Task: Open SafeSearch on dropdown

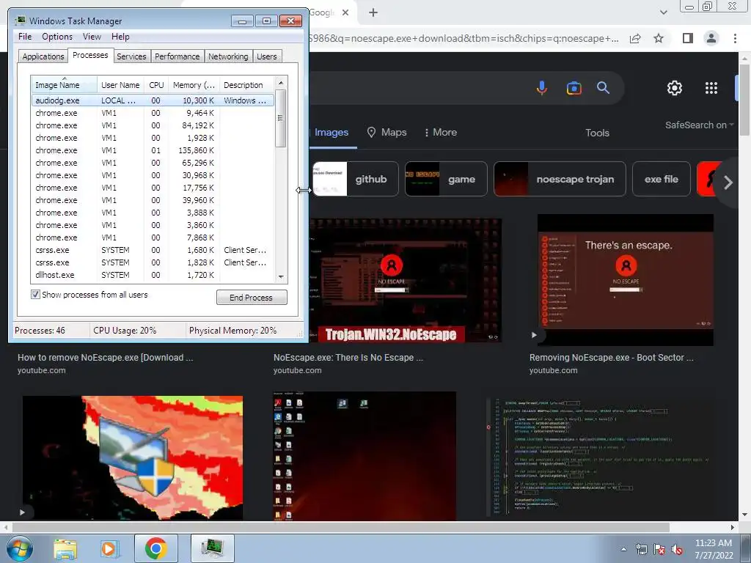Action: pos(699,125)
